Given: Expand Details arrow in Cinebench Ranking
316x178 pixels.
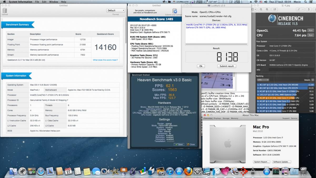Looking at the screenshot, I should coord(312,80).
